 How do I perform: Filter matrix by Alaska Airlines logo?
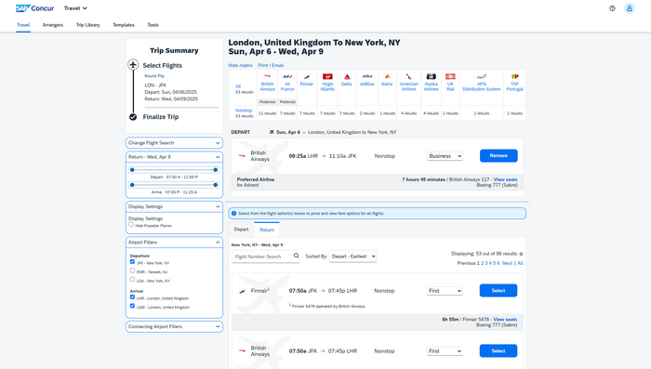tap(431, 76)
